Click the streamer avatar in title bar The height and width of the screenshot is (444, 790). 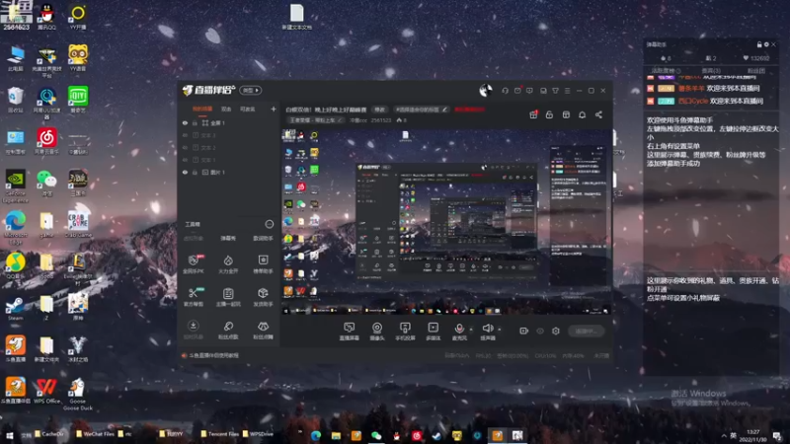(x=486, y=90)
